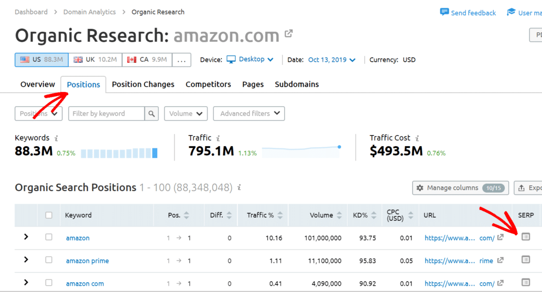
Task: Check the box for amazon prime row
Action: 49,260
